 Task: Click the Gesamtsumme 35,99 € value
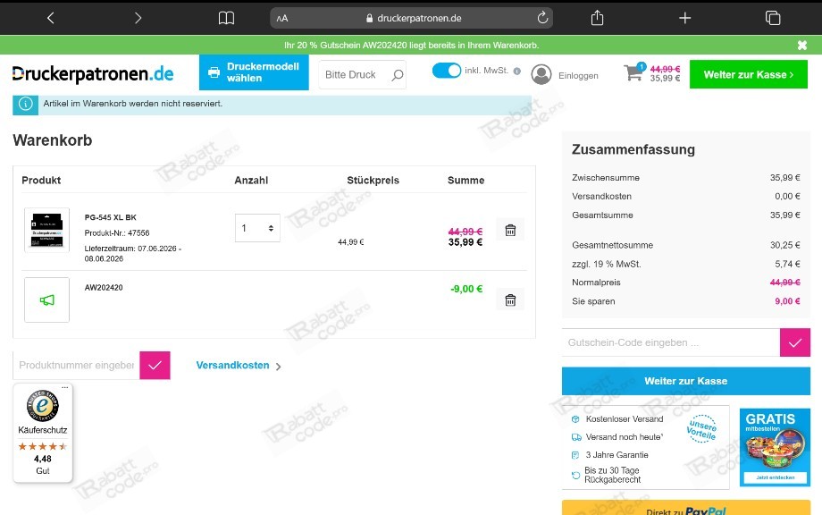[784, 215]
